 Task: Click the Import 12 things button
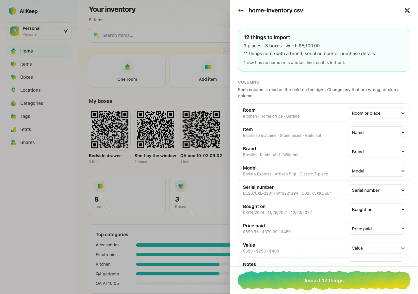[x=324, y=281]
